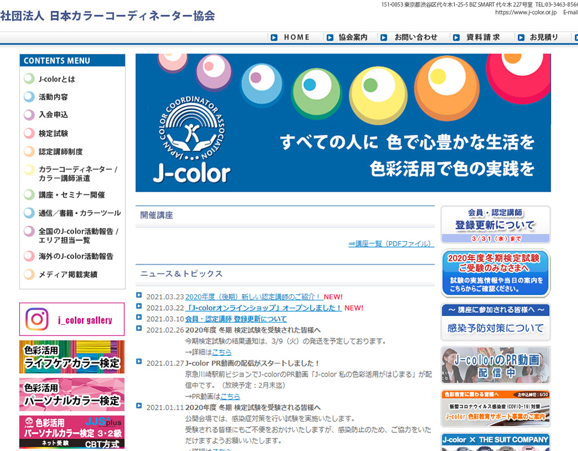Open メディア掲載実績 menu entry

click(x=68, y=275)
